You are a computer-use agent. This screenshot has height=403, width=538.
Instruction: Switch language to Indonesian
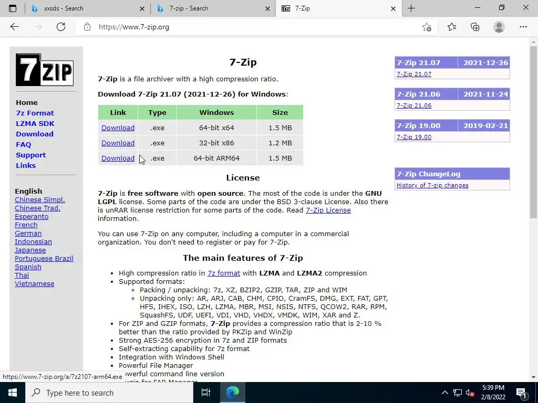(x=33, y=241)
